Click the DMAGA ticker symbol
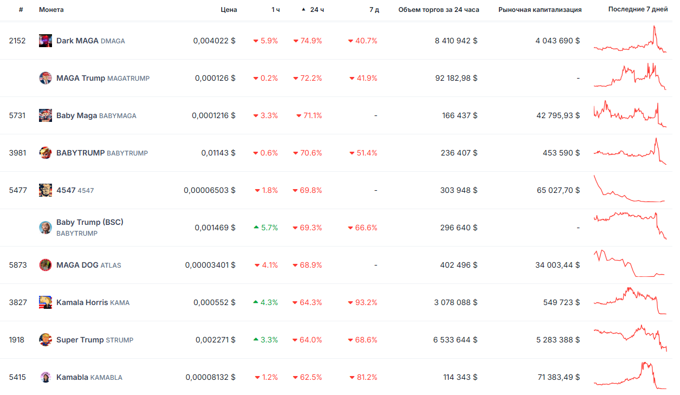The image size is (680, 395). click(x=113, y=41)
